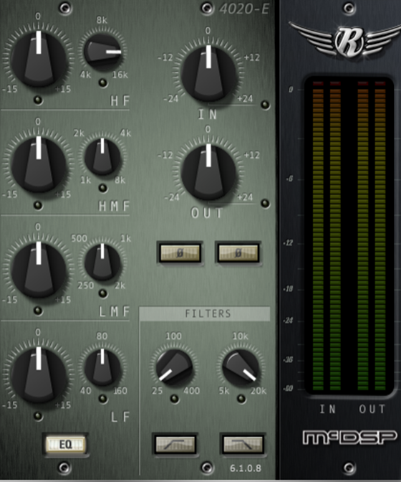This screenshot has width=401, height=482.
Task: Click the 0 dB mark on meter scale
Action: (290, 90)
